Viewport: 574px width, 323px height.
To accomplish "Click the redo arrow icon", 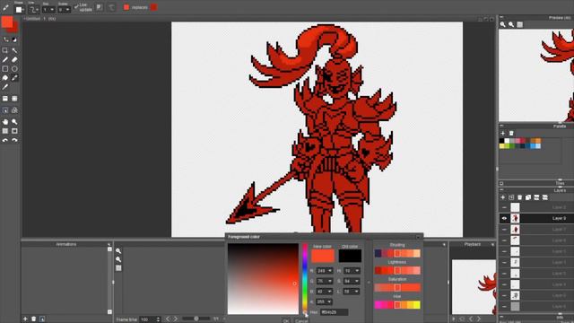I will (14, 140).
